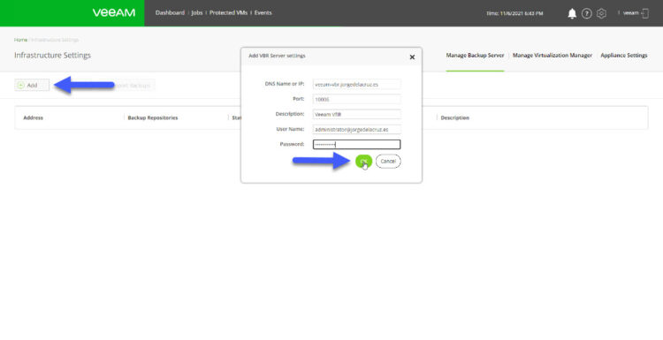Focus the Password field
This screenshot has width=663, height=340.
(356, 145)
